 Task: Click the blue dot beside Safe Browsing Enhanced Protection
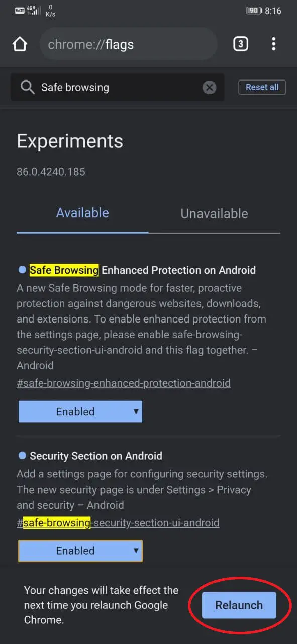22,270
